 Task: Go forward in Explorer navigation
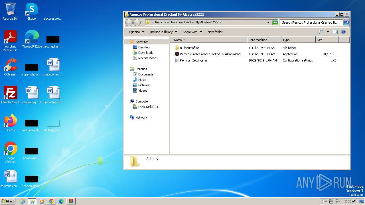point(137,22)
